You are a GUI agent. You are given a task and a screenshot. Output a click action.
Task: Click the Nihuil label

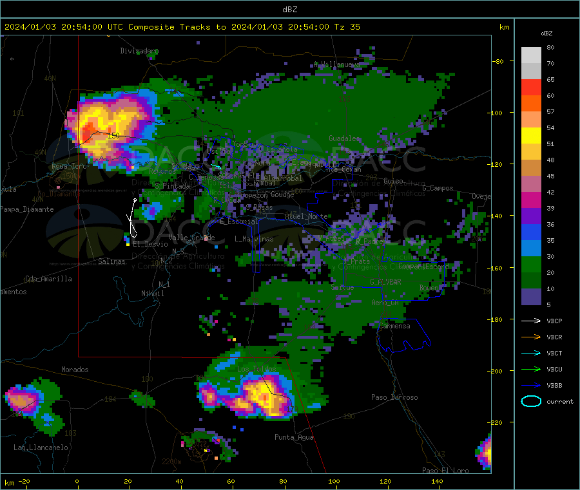(152, 294)
